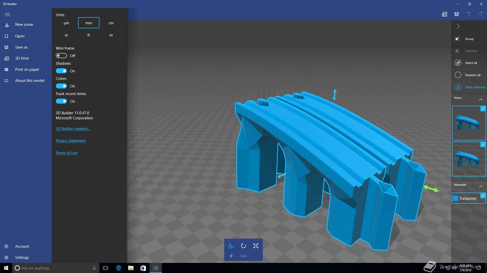Image resolution: width=487 pixels, height=273 pixels.
Task: Toggle the Sticky selection icon
Action: [x=458, y=87]
